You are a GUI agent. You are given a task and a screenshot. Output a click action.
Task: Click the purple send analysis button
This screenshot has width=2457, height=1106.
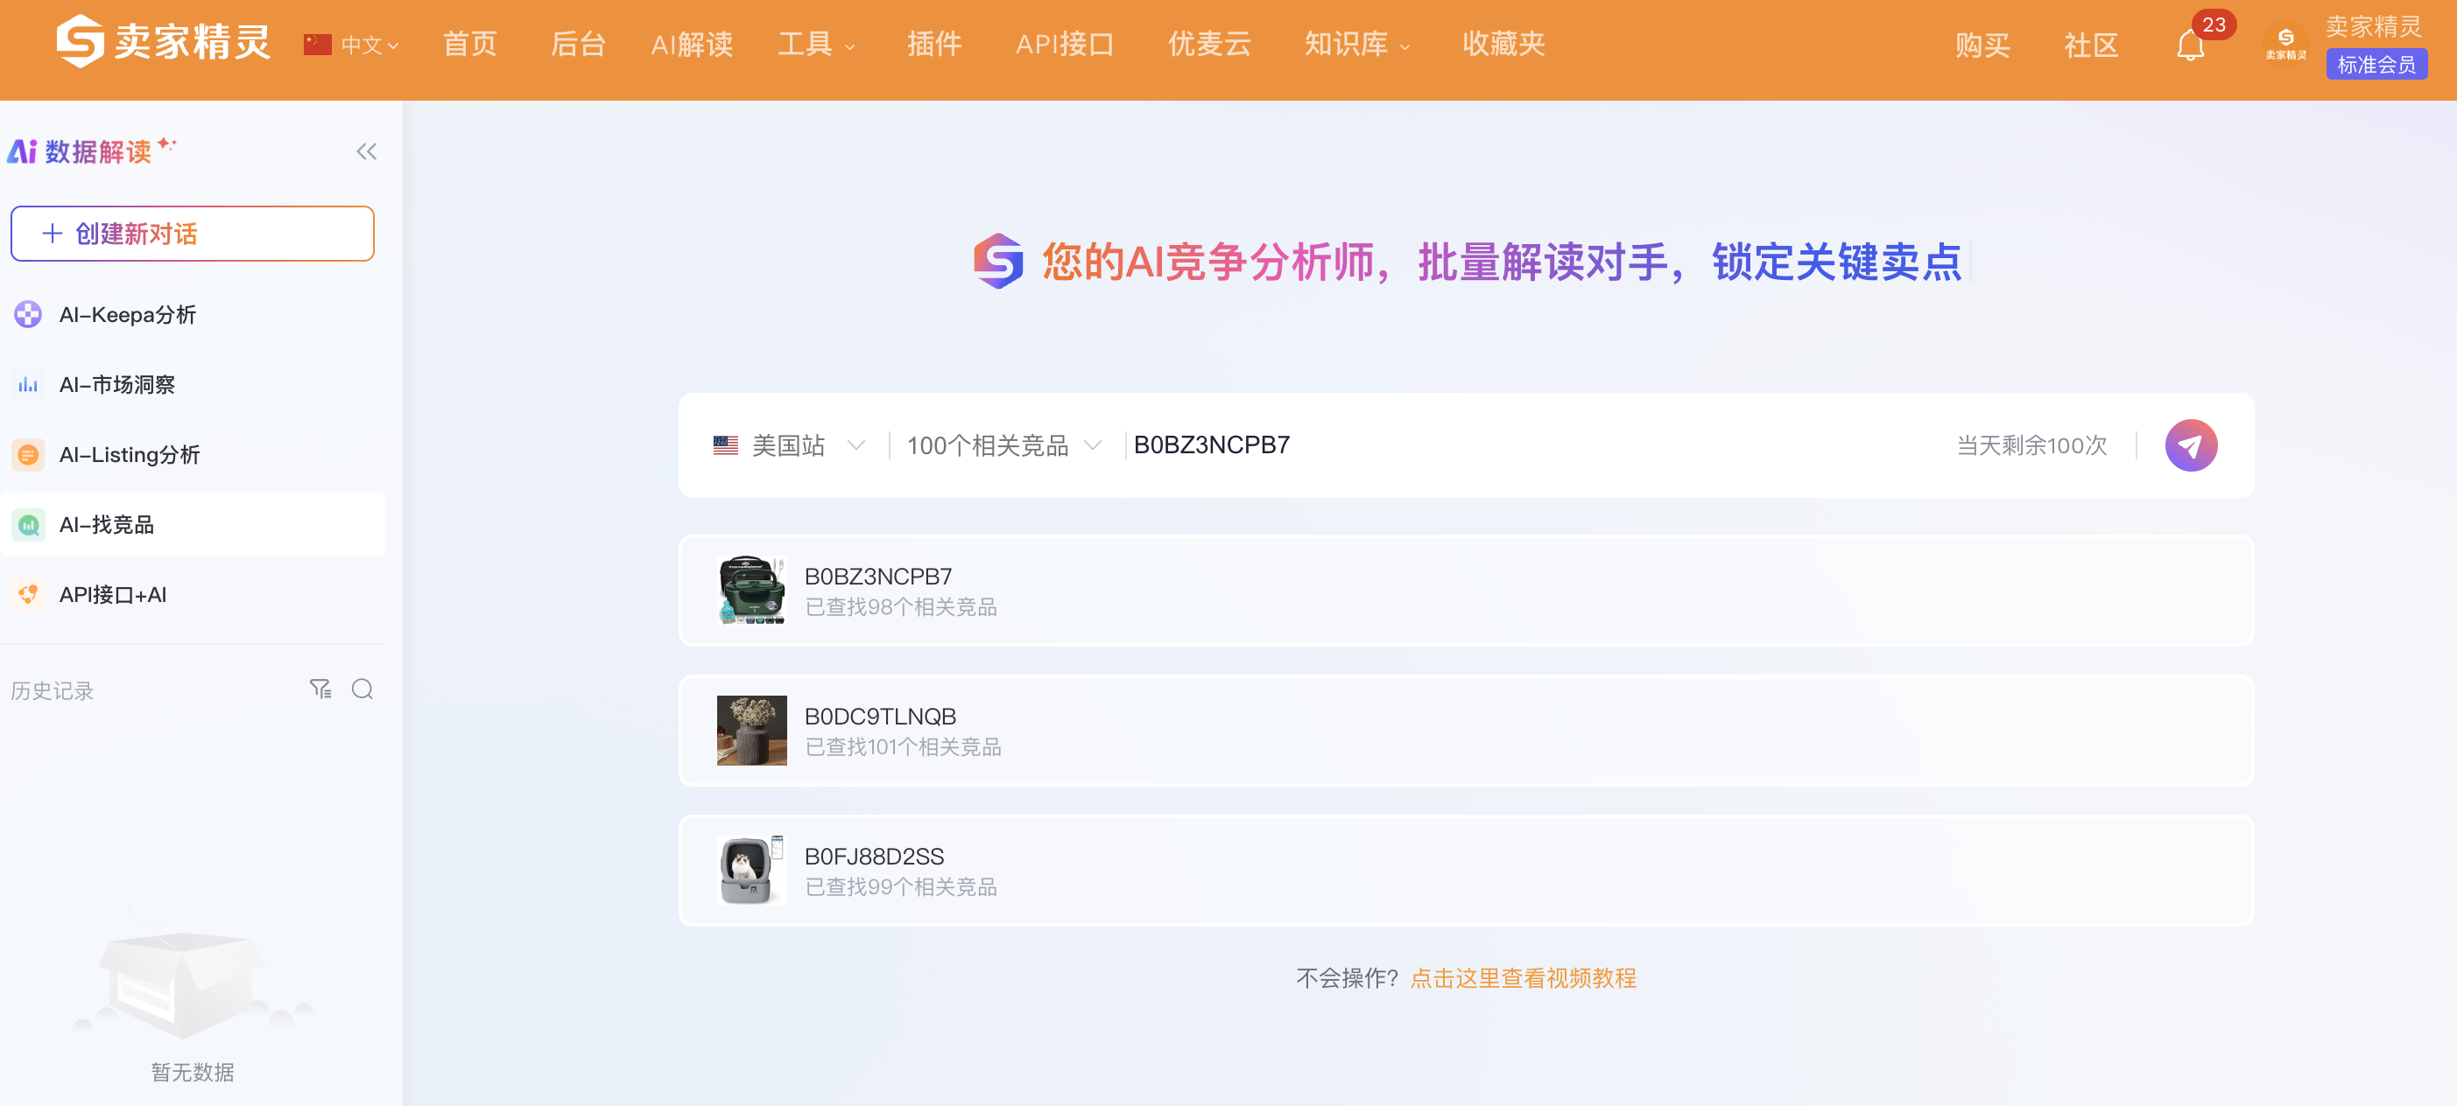click(2190, 445)
